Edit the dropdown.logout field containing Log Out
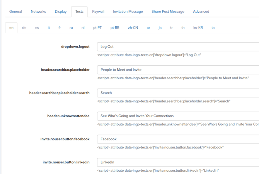259x174 pixels. pyautogui.click(x=178, y=47)
